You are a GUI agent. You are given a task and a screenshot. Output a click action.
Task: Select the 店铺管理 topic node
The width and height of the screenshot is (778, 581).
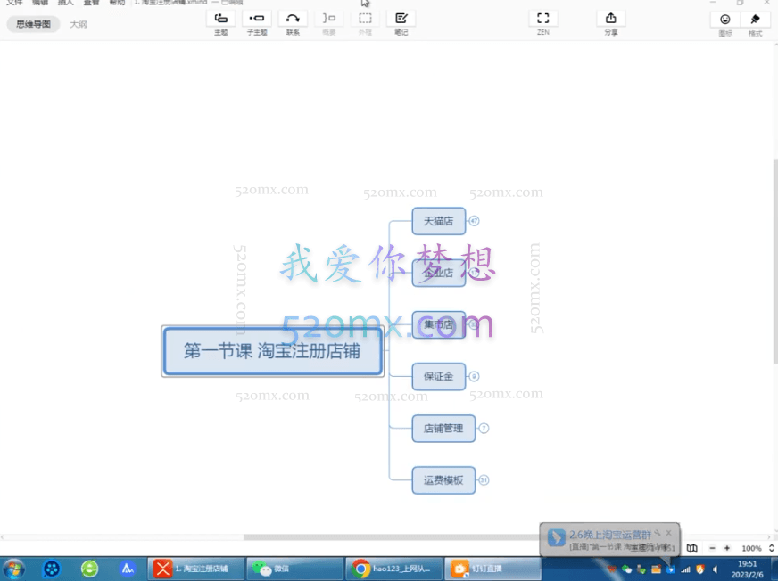point(443,429)
